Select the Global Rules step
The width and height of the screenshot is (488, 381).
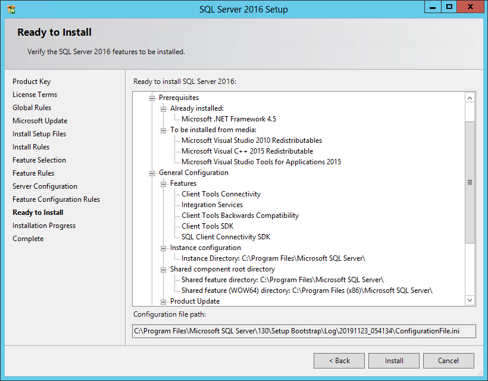(x=32, y=108)
